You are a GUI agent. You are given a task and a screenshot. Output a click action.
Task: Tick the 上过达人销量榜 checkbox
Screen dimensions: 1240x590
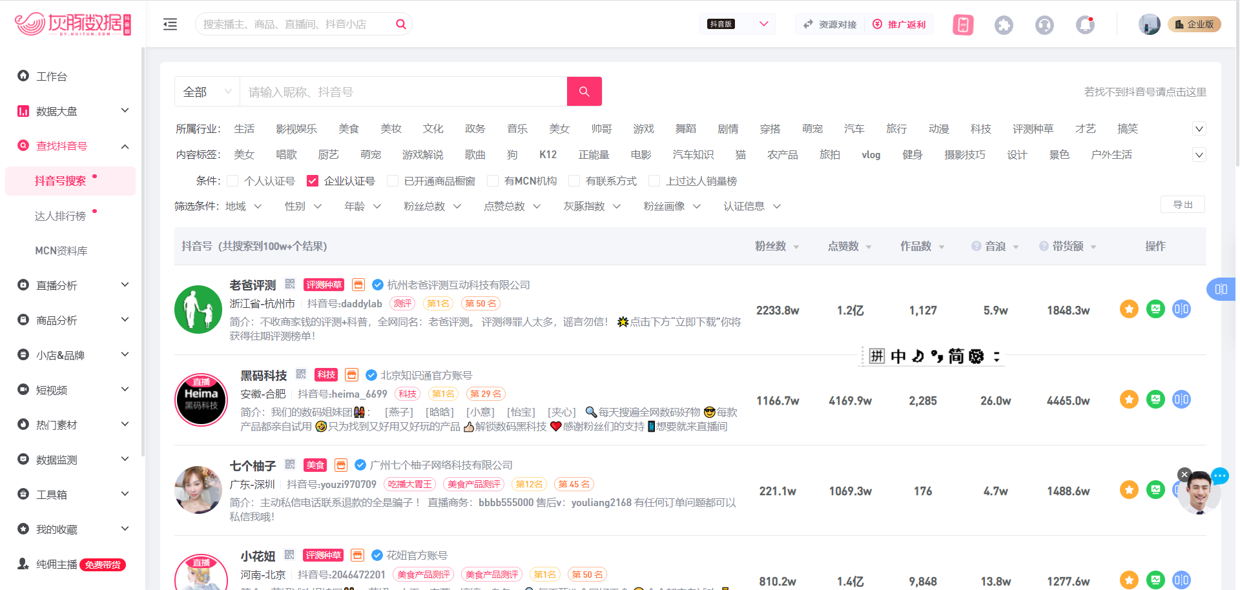654,181
